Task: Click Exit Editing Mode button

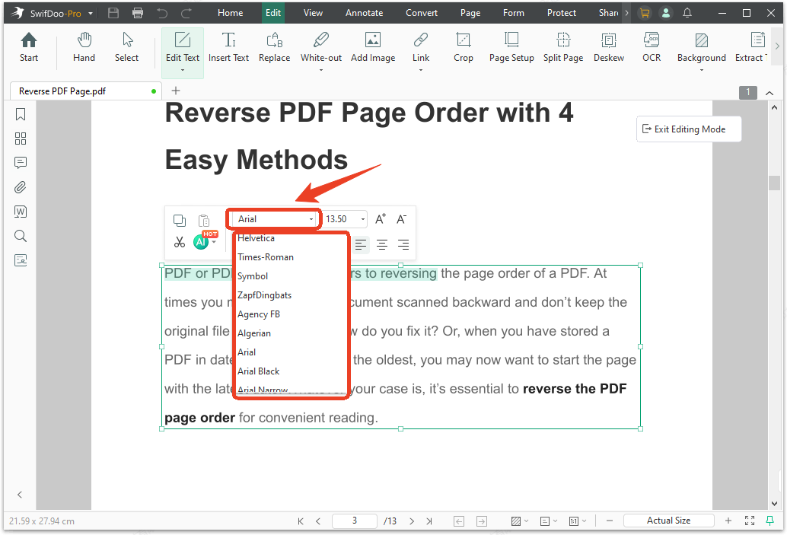Action: 689,129
